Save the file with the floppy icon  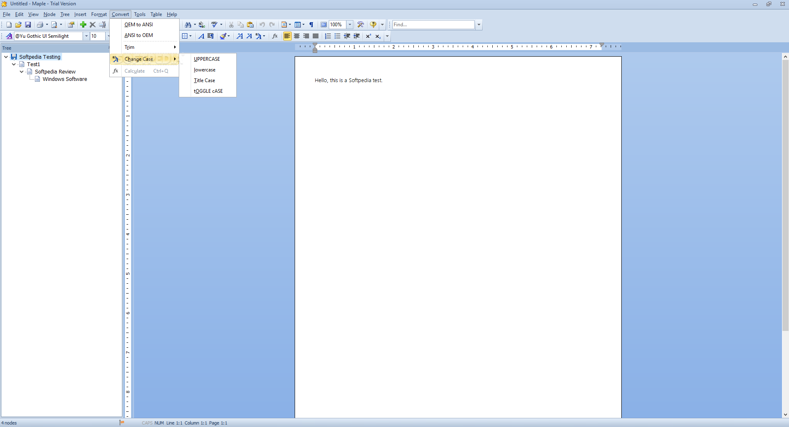pos(28,25)
